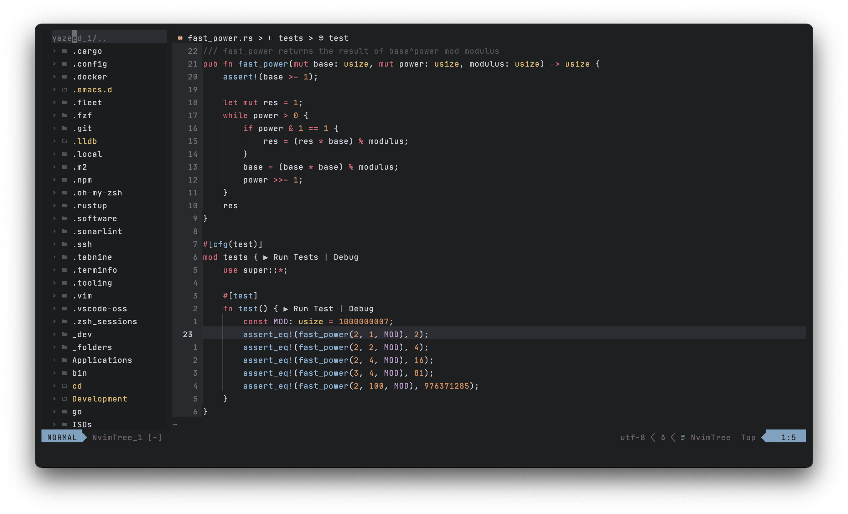848x514 pixels.
Task: Click the Rust file icon in breadcrumb
Action: (180, 38)
